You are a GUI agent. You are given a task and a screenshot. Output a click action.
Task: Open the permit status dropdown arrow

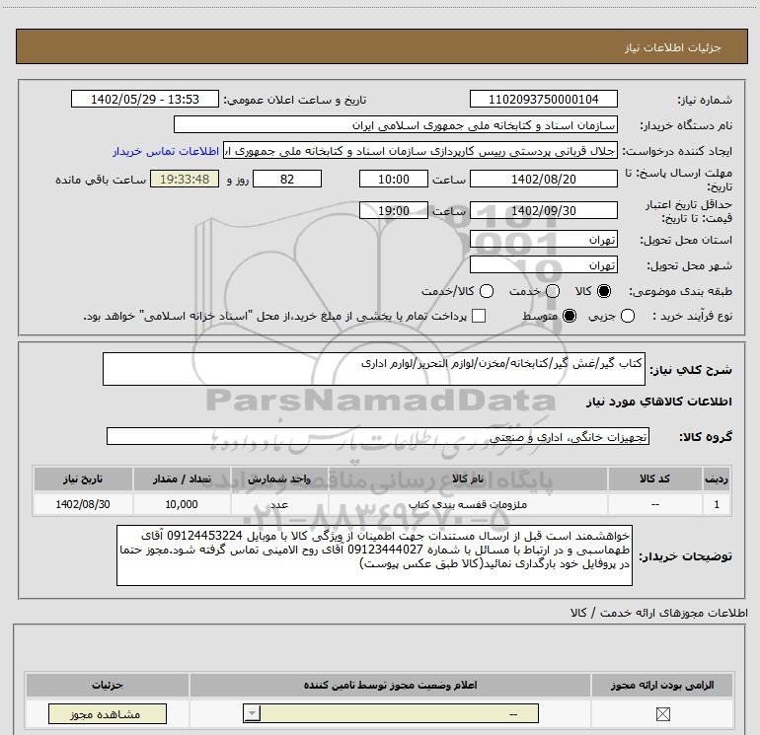click(252, 713)
